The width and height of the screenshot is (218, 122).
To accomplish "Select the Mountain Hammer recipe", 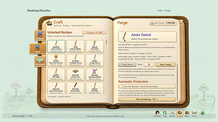I will 56,60.
